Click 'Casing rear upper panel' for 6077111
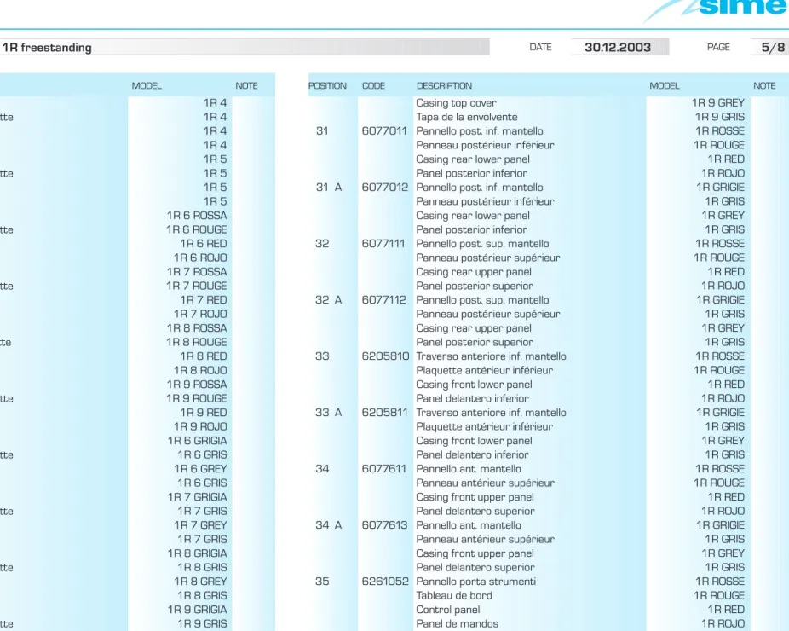Image resolution: width=789 pixels, height=631 pixels. (x=474, y=272)
